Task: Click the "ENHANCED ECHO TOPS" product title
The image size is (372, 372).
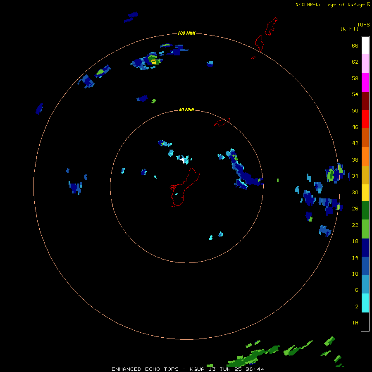Action: point(145,369)
